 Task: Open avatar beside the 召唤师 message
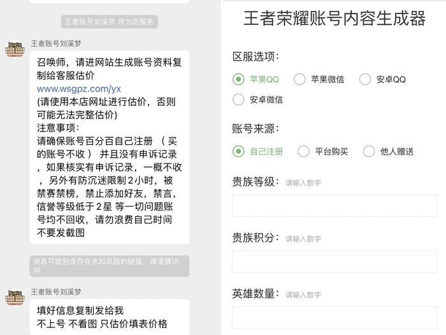(15, 48)
